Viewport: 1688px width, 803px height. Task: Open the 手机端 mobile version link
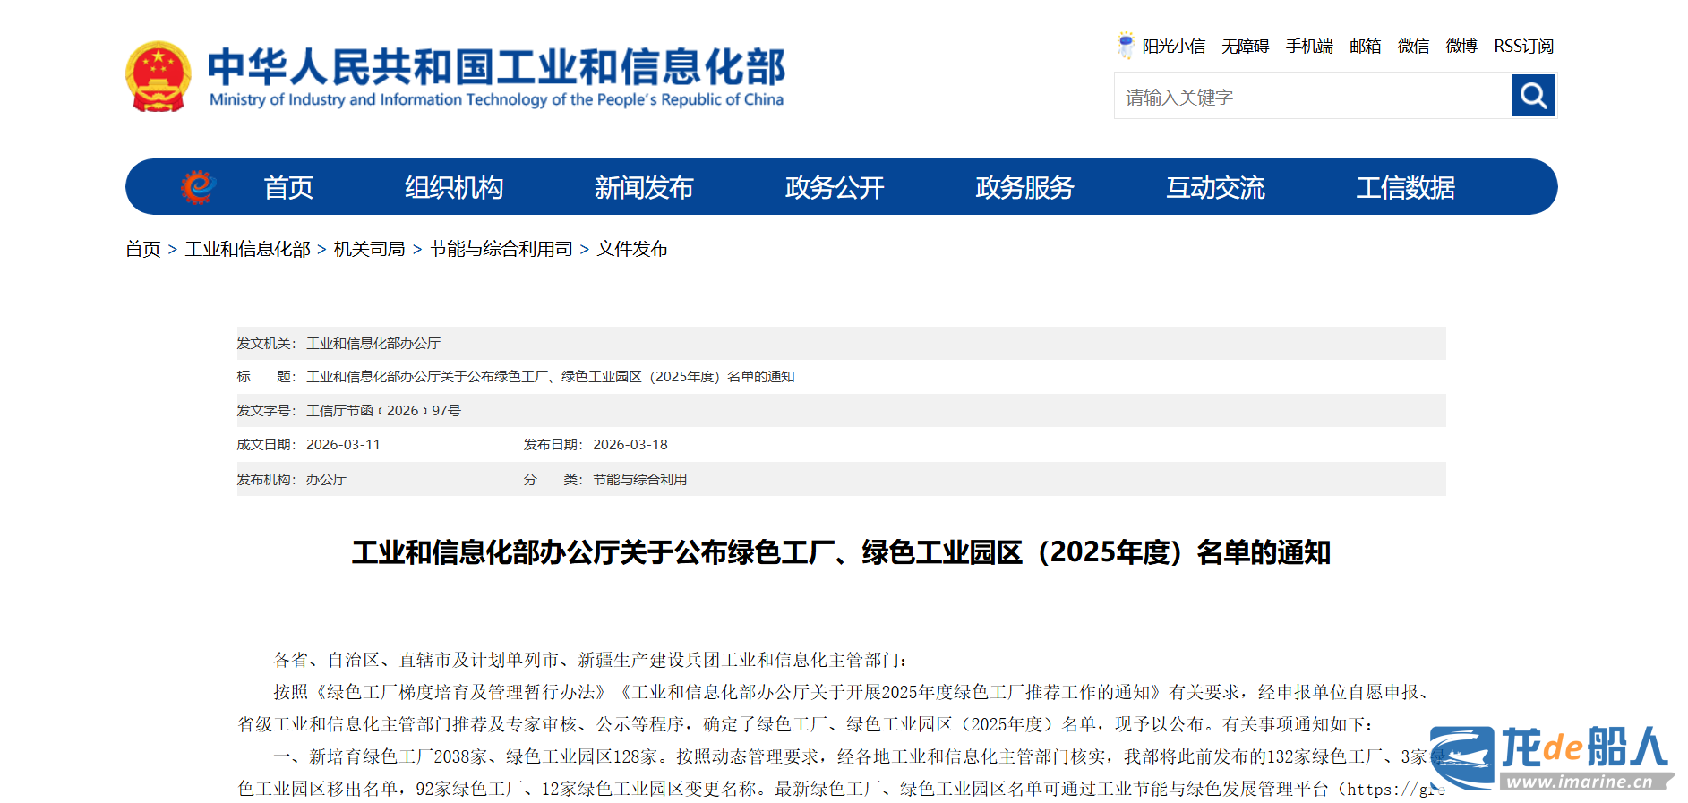pos(1309,47)
